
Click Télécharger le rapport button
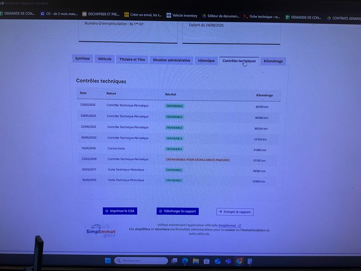[177, 211]
